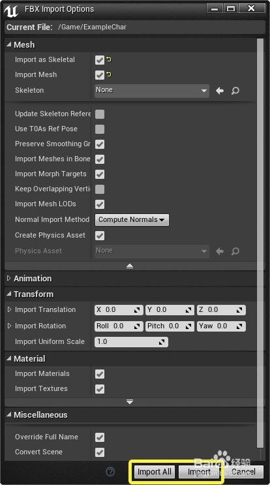The image size is (270, 485).
Task: Disable Import Textures checkbox
Action: click(100, 389)
